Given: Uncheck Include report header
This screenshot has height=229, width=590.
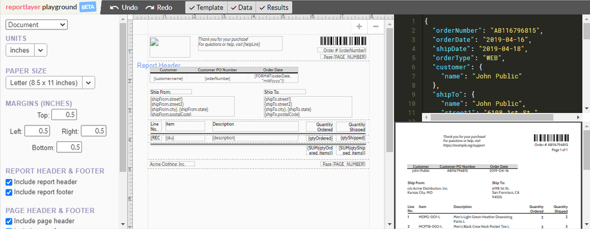Looking at the screenshot, I should click(9, 182).
